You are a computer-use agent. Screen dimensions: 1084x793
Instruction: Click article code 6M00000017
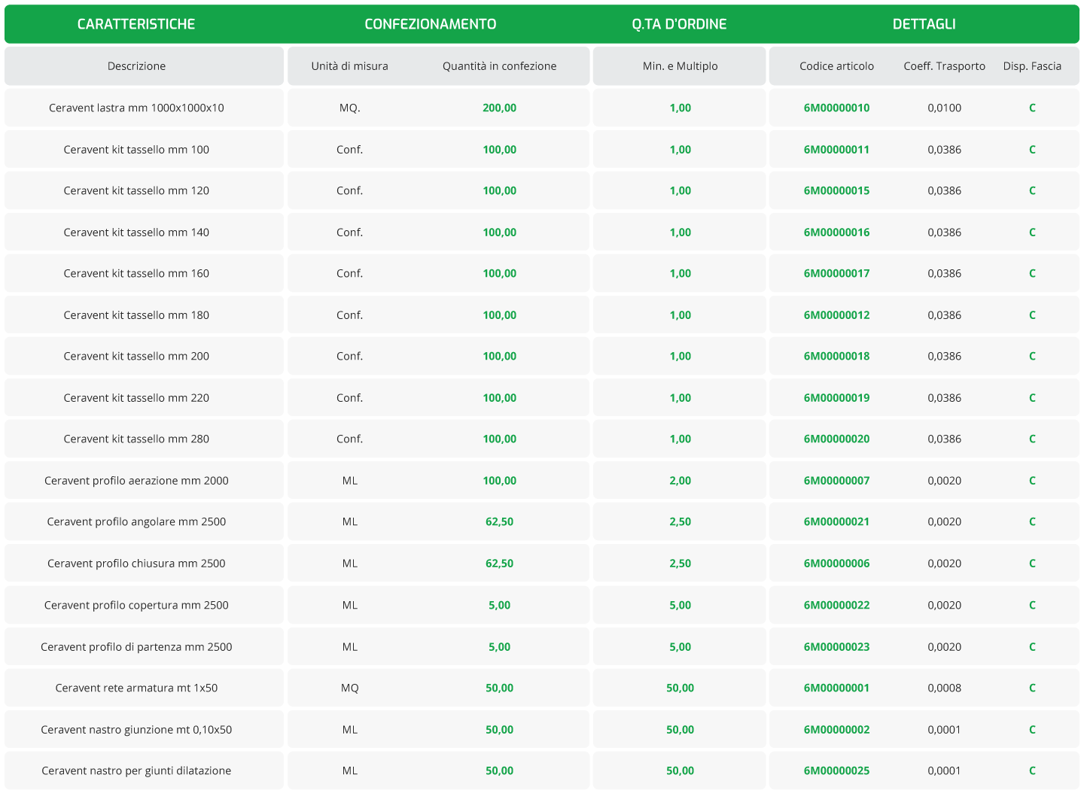click(837, 273)
